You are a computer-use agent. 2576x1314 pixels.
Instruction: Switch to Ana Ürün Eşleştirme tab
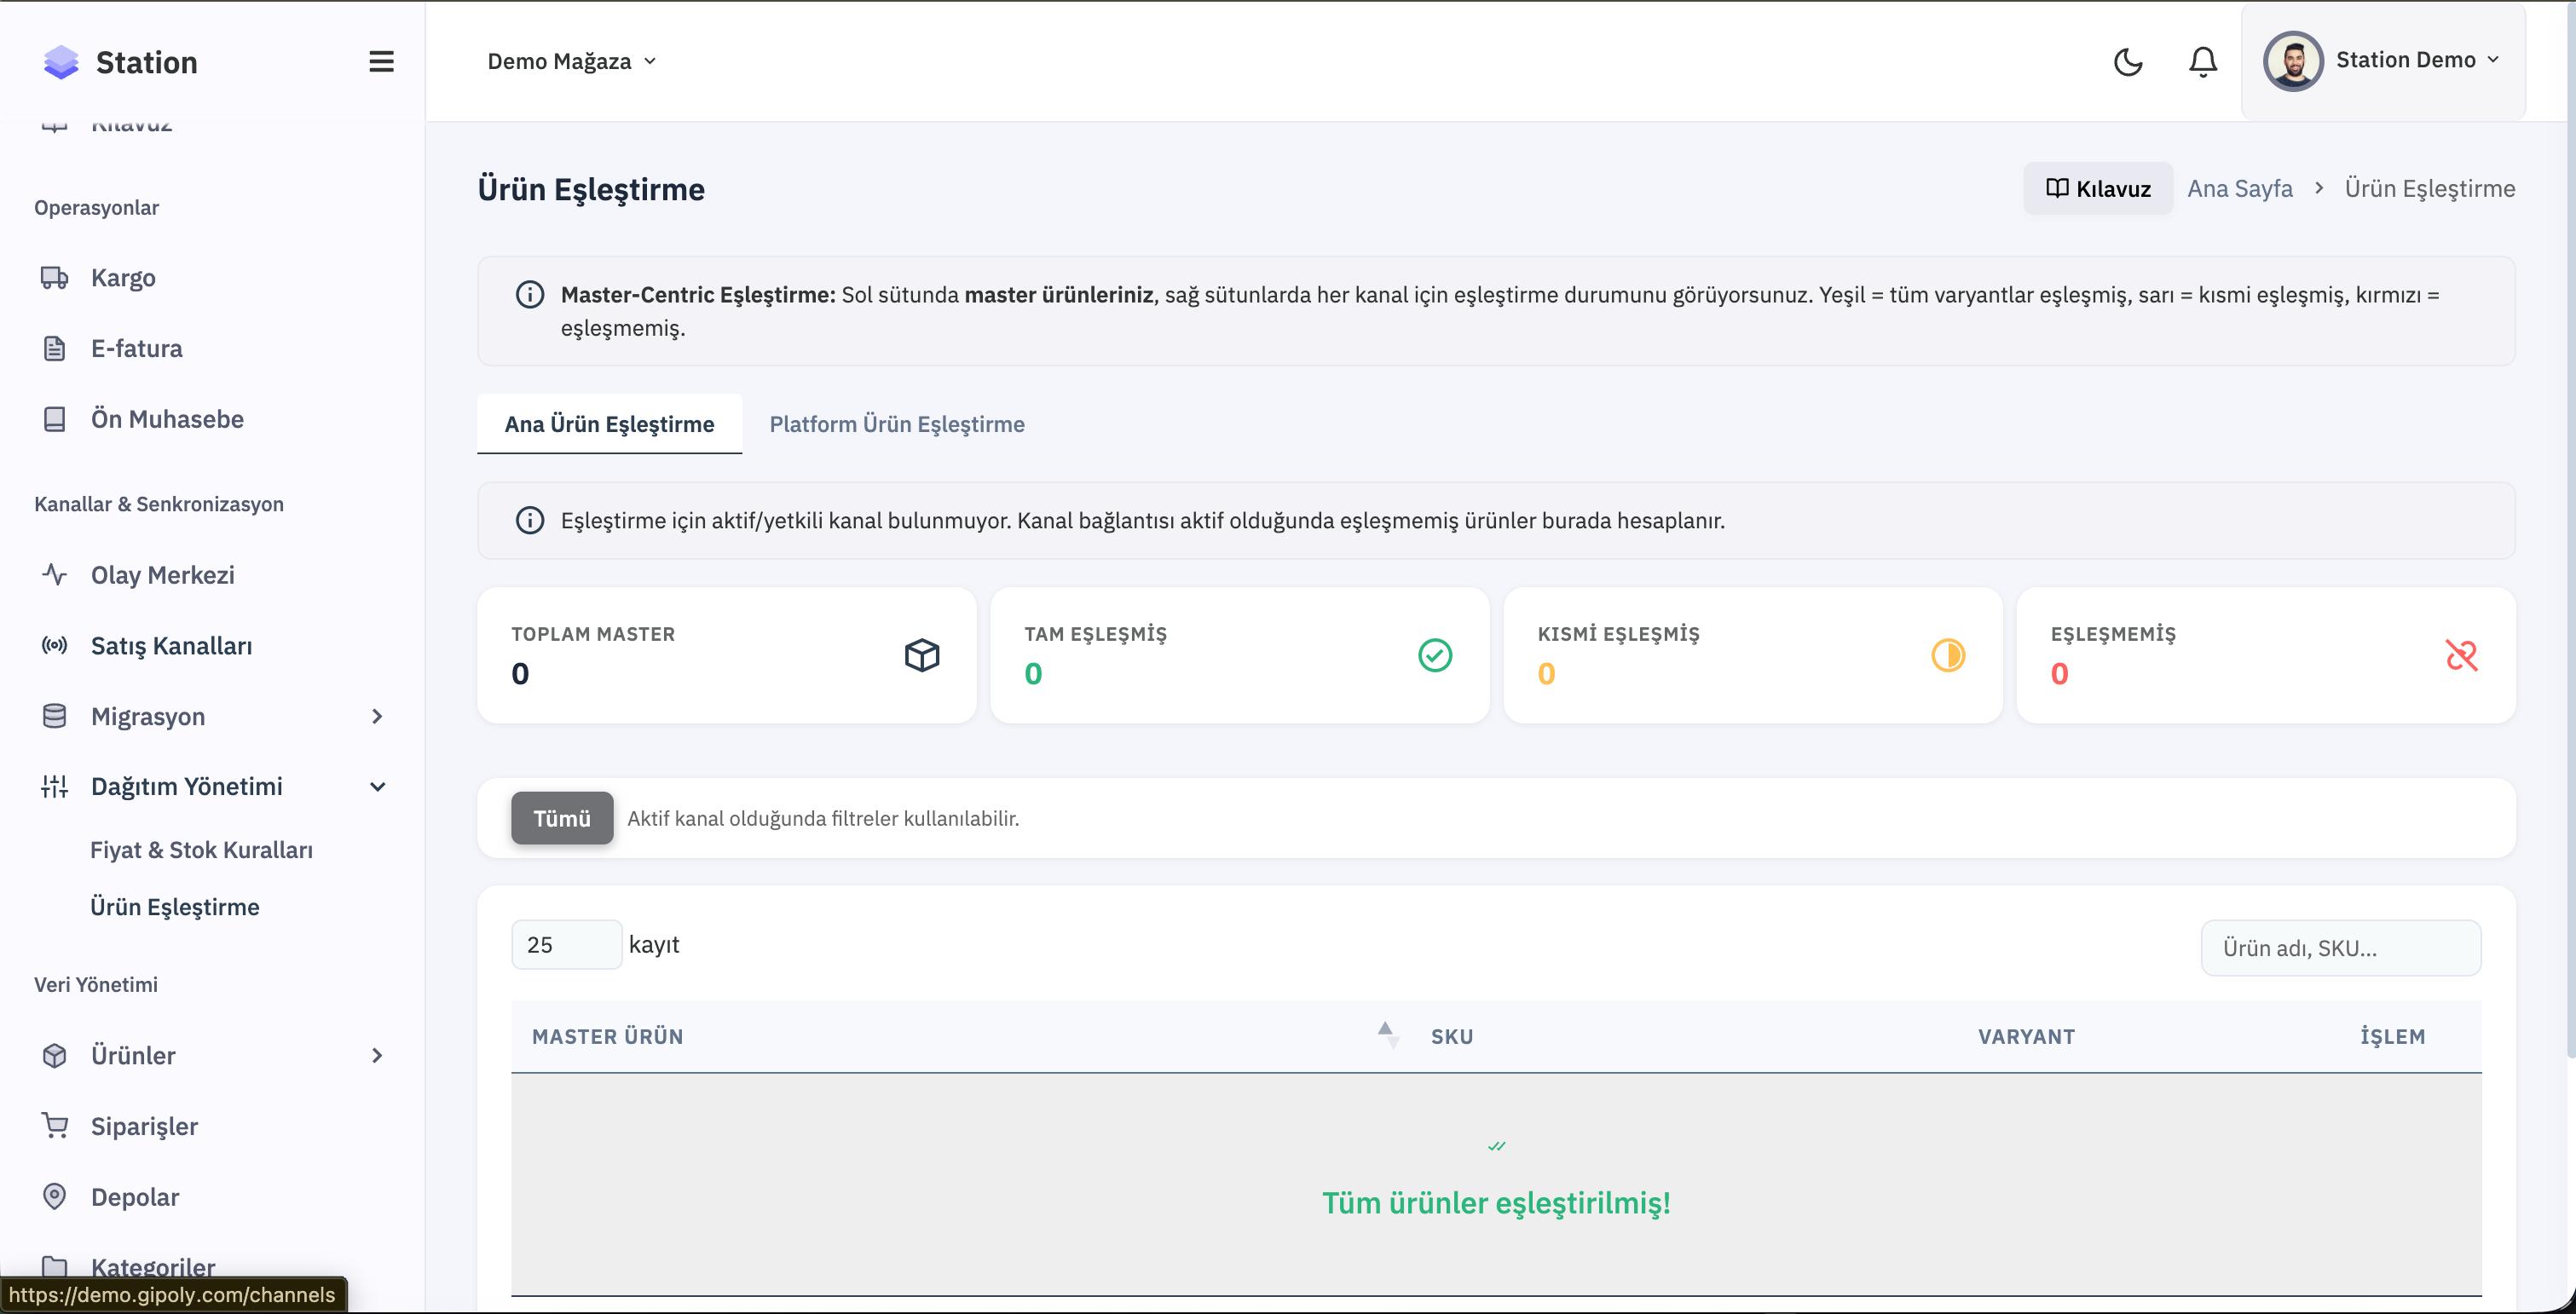click(x=609, y=424)
